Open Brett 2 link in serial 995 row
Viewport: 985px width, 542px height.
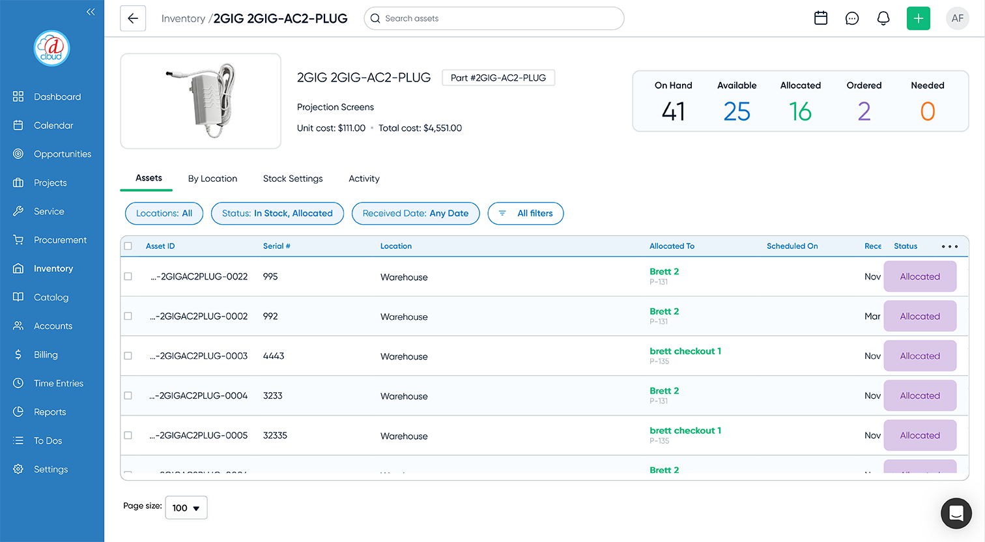pyautogui.click(x=664, y=272)
